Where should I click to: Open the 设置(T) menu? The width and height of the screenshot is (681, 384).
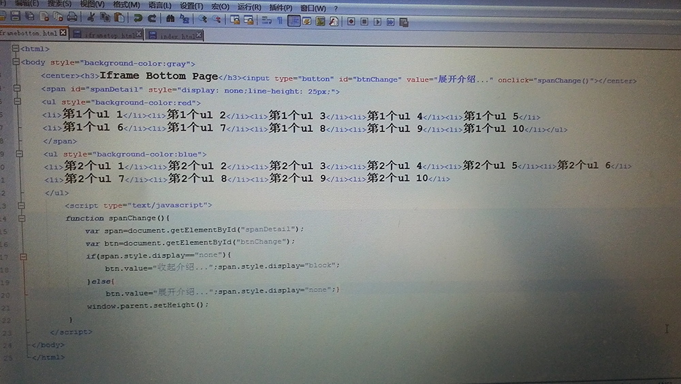(191, 5)
